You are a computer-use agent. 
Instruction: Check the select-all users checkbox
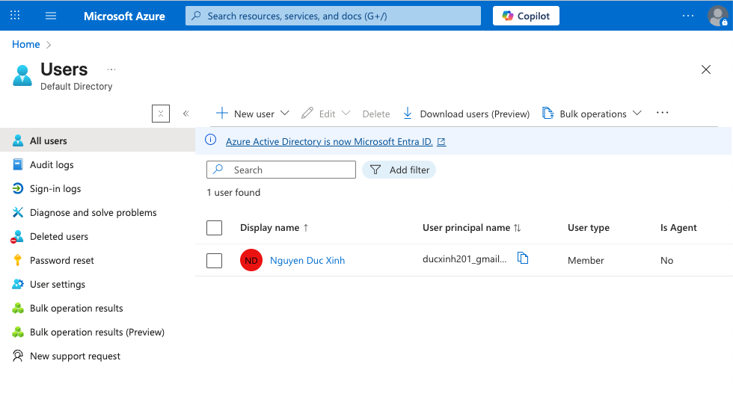214,228
